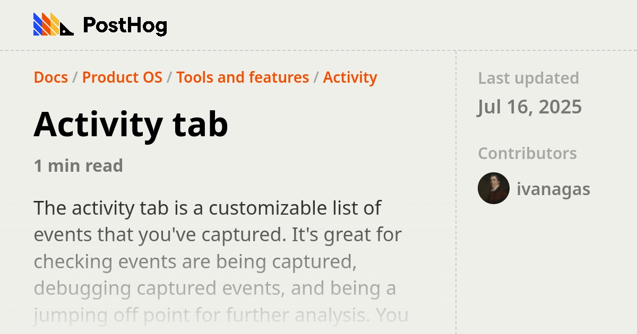Open the ivanagas contributor avatar
The width and height of the screenshot is (637, 334).
pos(493,189)
